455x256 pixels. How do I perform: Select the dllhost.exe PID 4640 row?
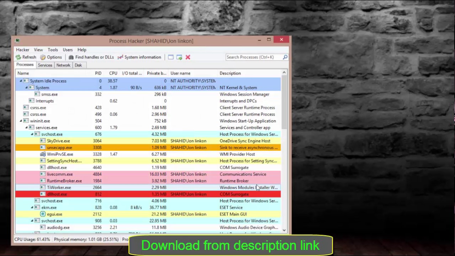[148, 167]
